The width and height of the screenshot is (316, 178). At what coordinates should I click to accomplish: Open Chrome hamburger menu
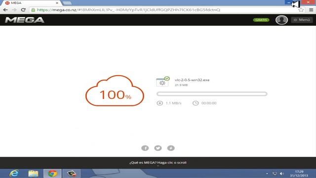click(311, 10)
